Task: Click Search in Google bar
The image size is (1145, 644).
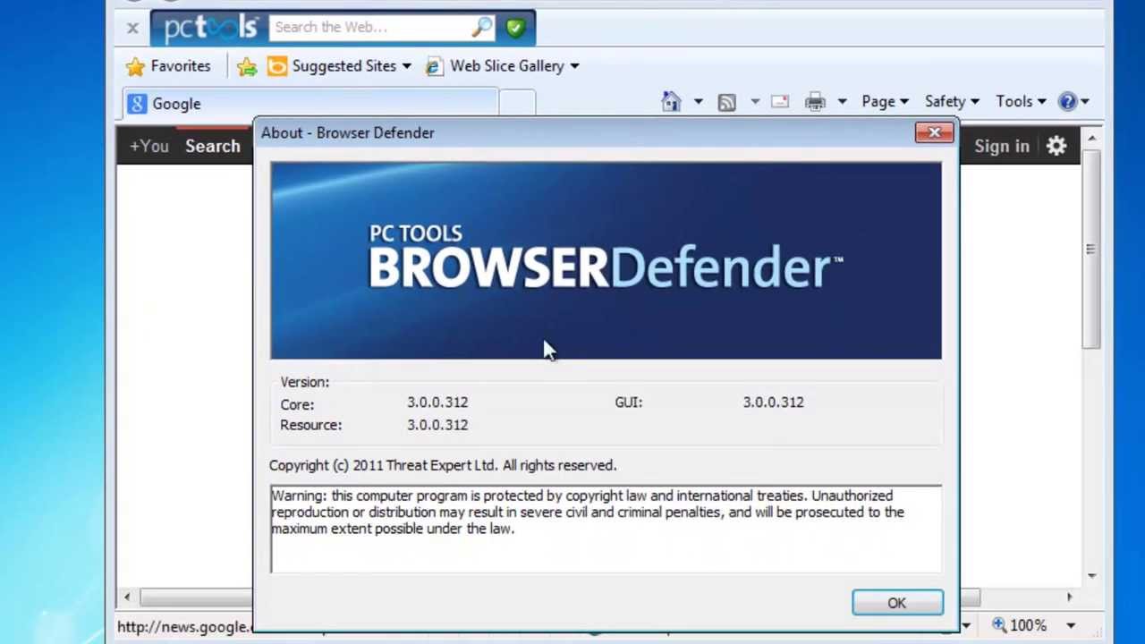Action: (x=213, y=146)
